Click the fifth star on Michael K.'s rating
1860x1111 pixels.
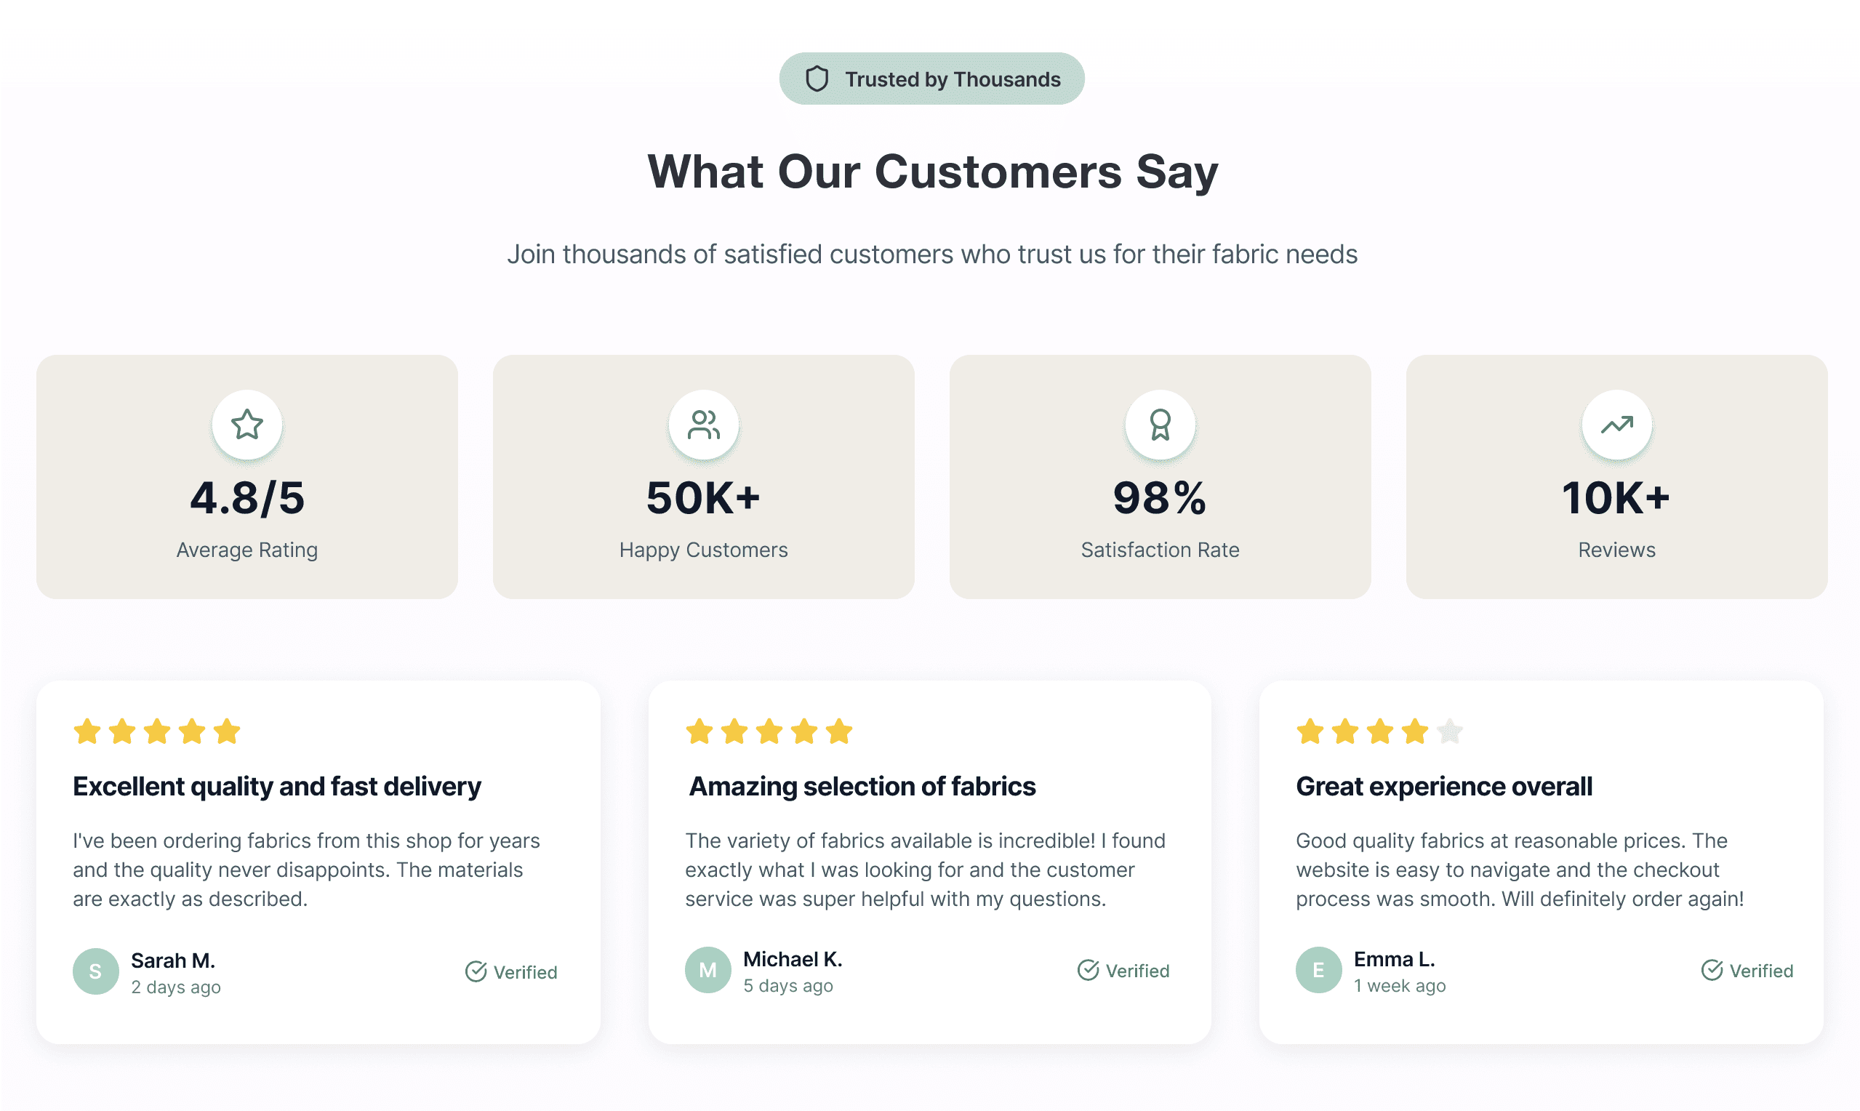click(839, 731)
